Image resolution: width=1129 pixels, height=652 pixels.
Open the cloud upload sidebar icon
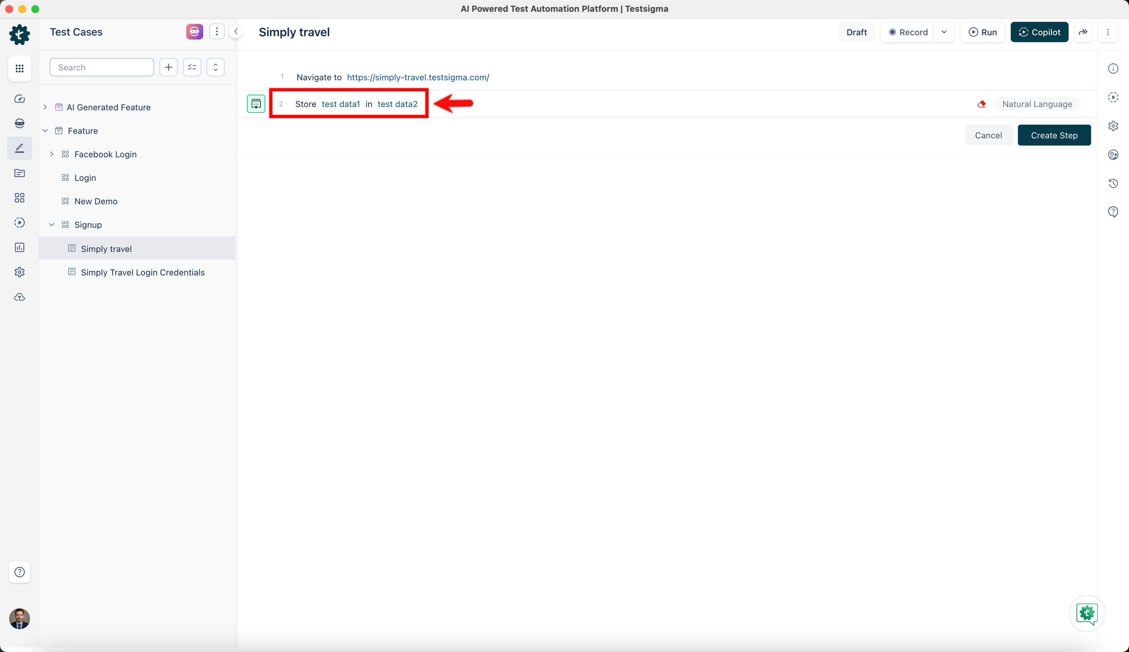[x=19, y=297]
